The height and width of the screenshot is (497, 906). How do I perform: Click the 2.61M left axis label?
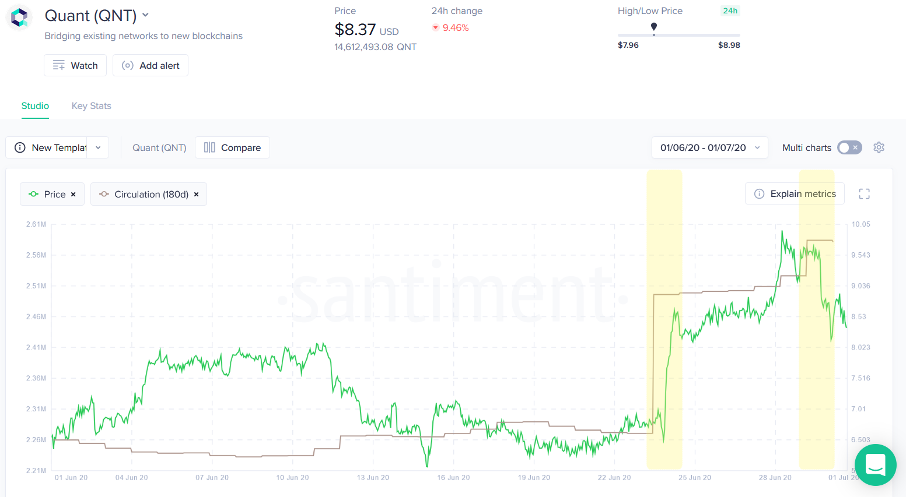[36, 224]
